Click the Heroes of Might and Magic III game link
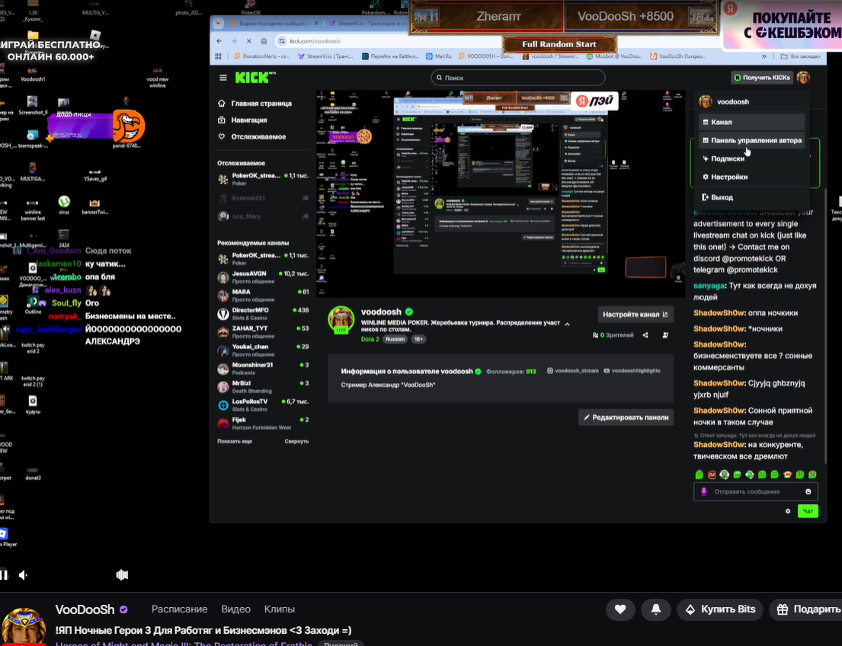 point(184,643)
